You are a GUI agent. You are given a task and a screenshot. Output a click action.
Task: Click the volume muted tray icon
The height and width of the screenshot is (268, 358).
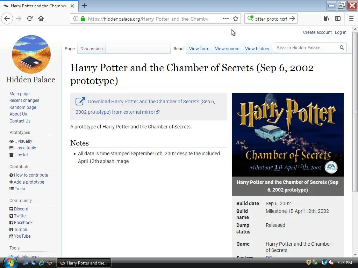coord(331,263)
